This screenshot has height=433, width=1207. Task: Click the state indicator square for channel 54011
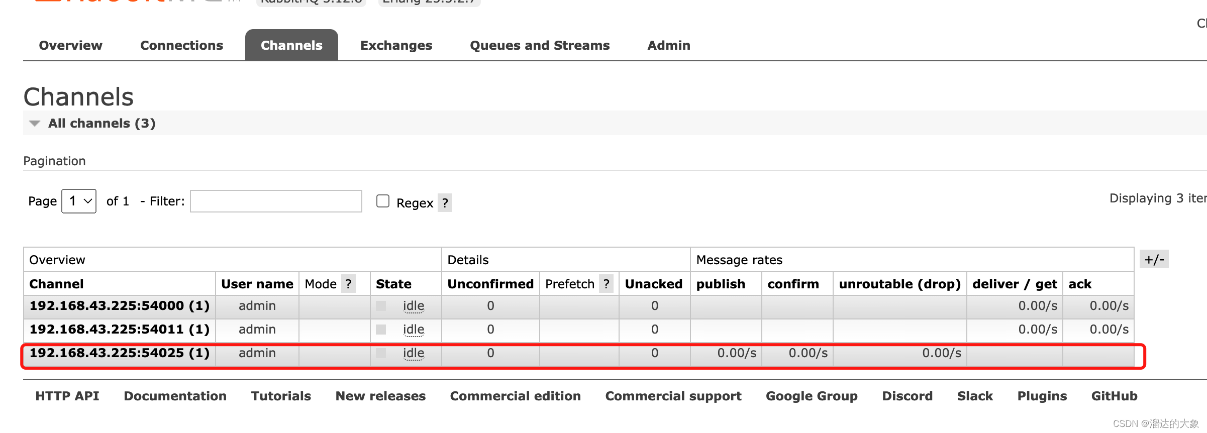click(381, 330)
